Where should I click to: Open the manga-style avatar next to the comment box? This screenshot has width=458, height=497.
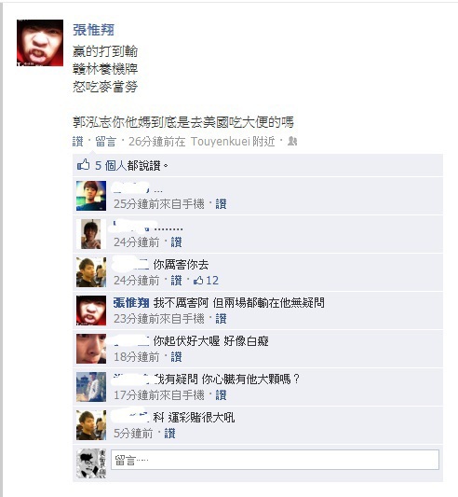(x=91, y=463)
